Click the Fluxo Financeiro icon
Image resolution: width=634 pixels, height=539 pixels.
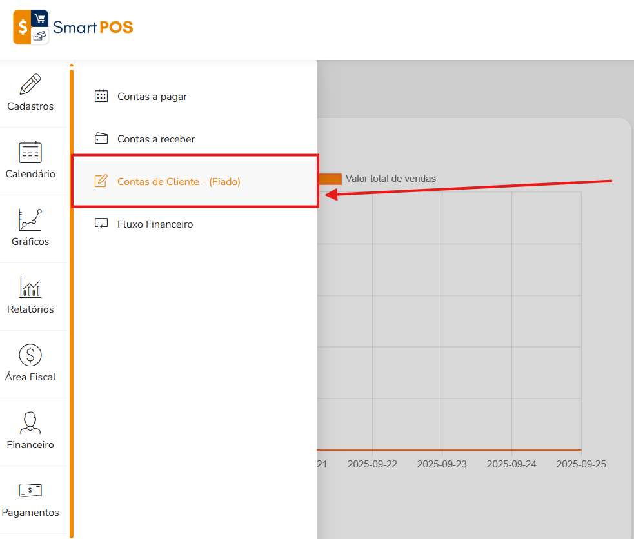tap(101, 224)
